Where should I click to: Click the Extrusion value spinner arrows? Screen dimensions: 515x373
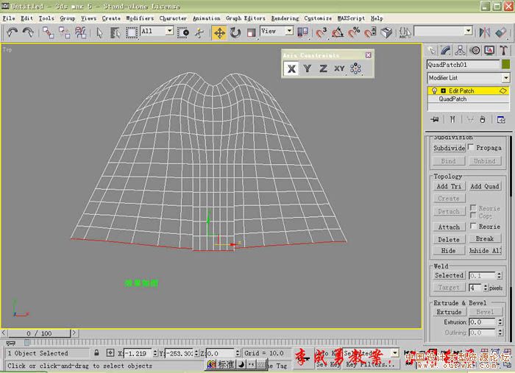point(500,322)
